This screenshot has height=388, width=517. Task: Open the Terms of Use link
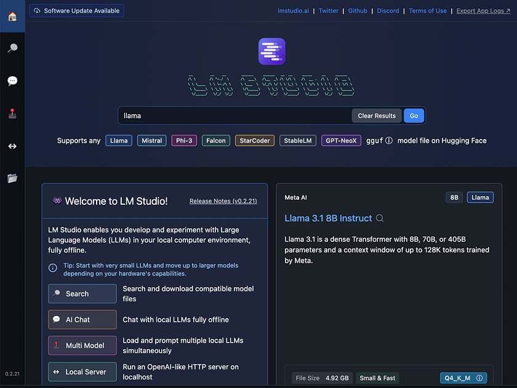click(x=428, y=11)
